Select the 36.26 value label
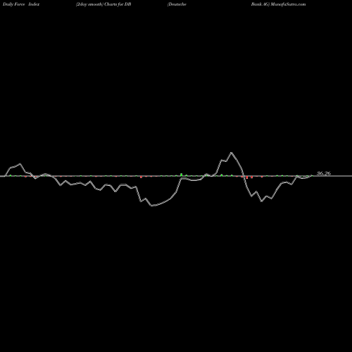 click(x=324, y=173)
